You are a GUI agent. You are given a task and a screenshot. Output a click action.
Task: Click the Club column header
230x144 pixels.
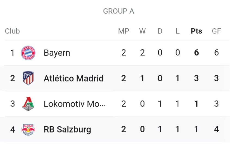click(12, 31)
